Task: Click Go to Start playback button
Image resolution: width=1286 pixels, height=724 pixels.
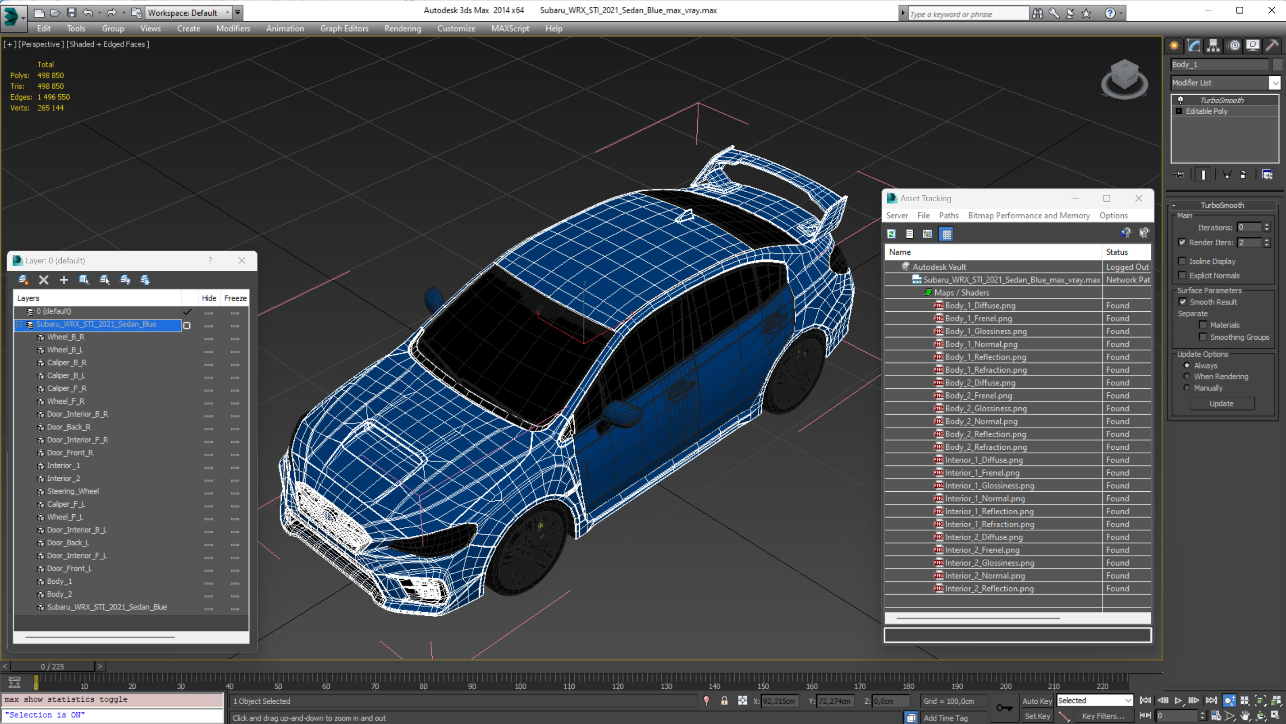Action: [1145, 701]
